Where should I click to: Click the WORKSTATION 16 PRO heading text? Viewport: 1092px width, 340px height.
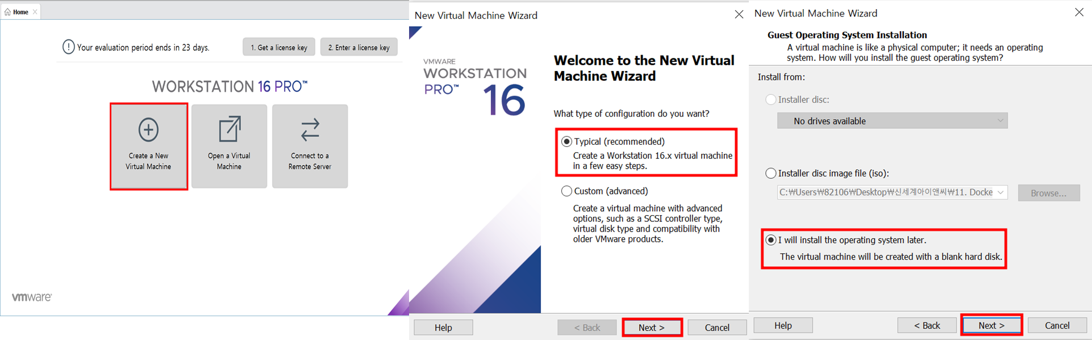click(230, 86)
